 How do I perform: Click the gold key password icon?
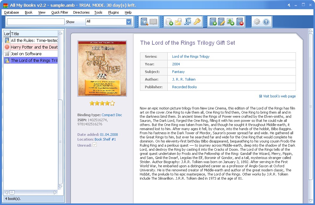[197, 22]
